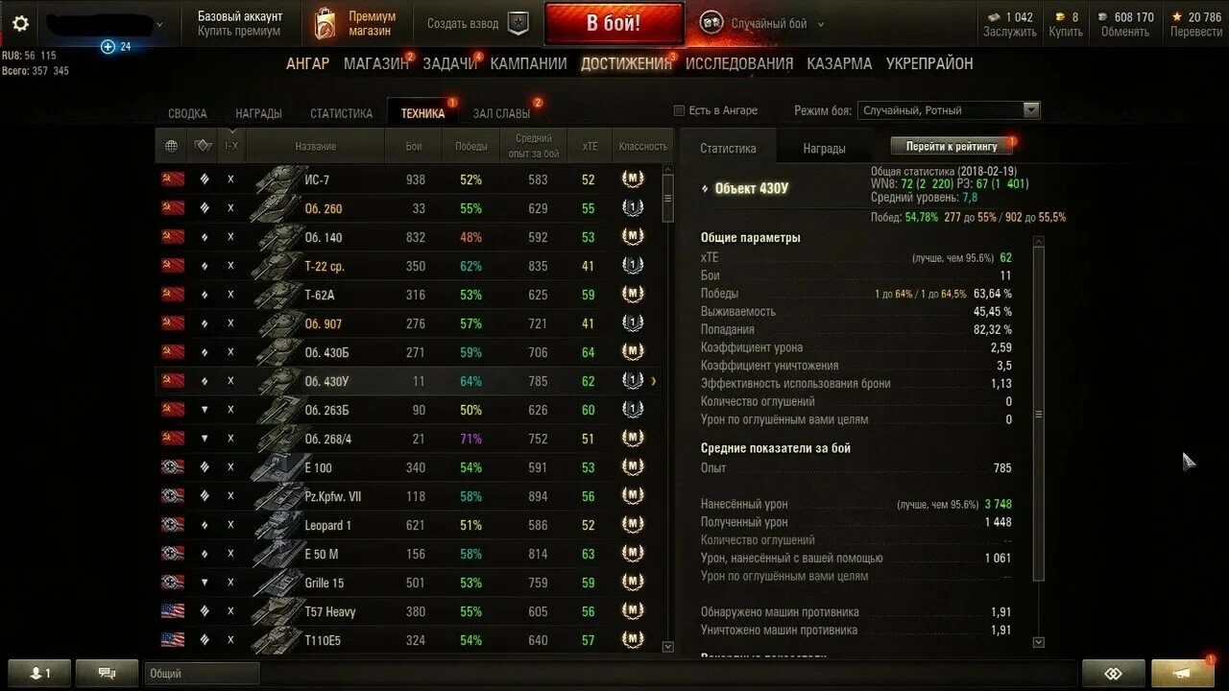Image resolution: width=1229 pixels, height=691 pixels.
Task: Click the vehicle list scrollbar thumb
Action: click(x=668, y=198)
